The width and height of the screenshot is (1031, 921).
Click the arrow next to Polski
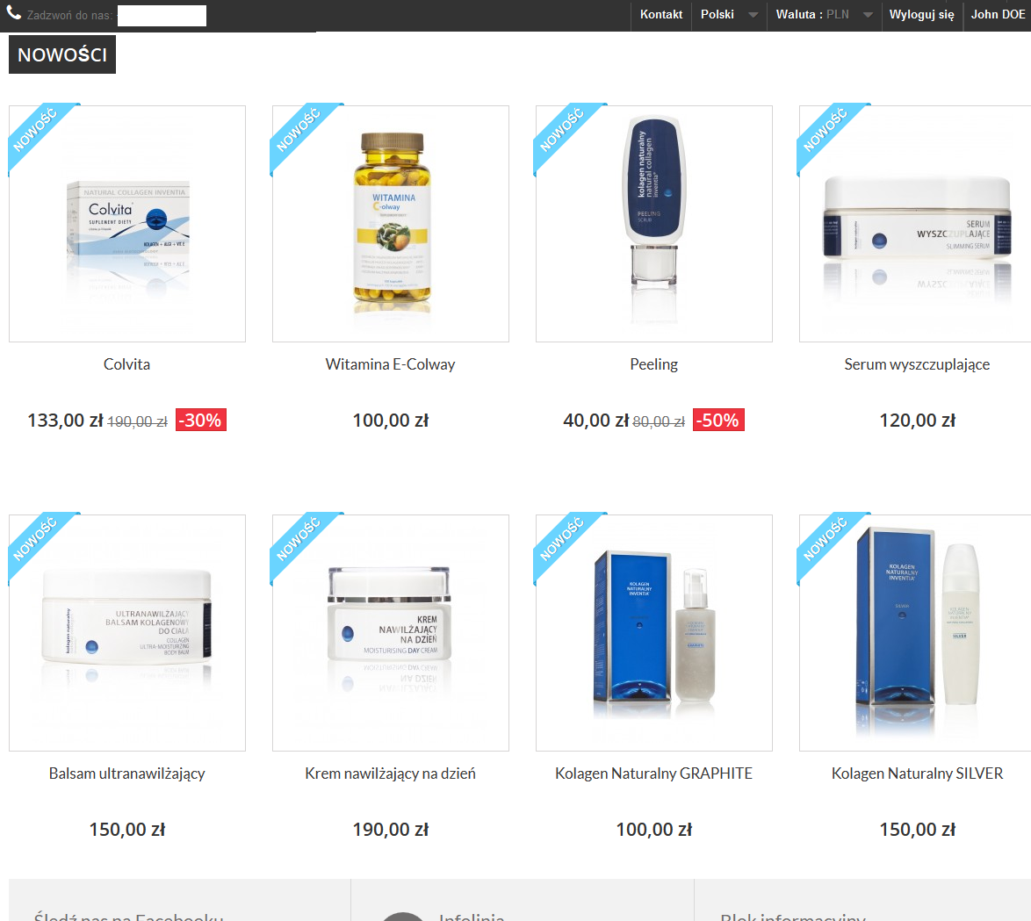tap(753, 14)
